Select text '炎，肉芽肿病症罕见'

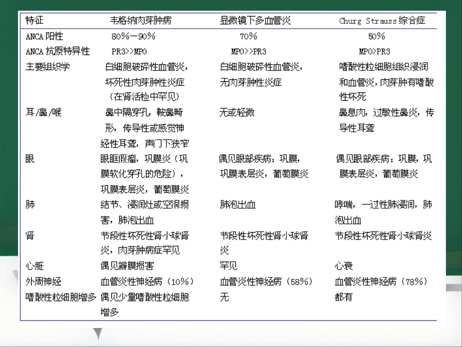point(140,250)
